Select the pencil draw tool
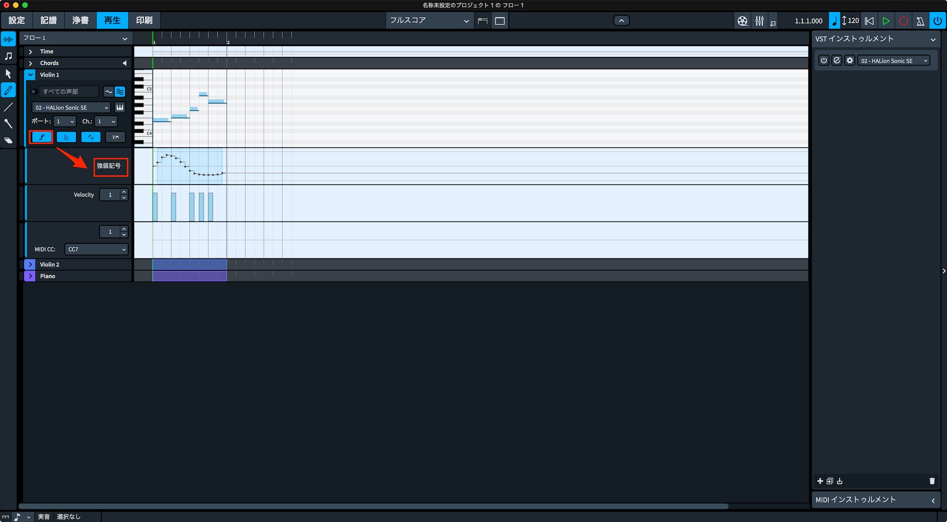 point(8,90)
